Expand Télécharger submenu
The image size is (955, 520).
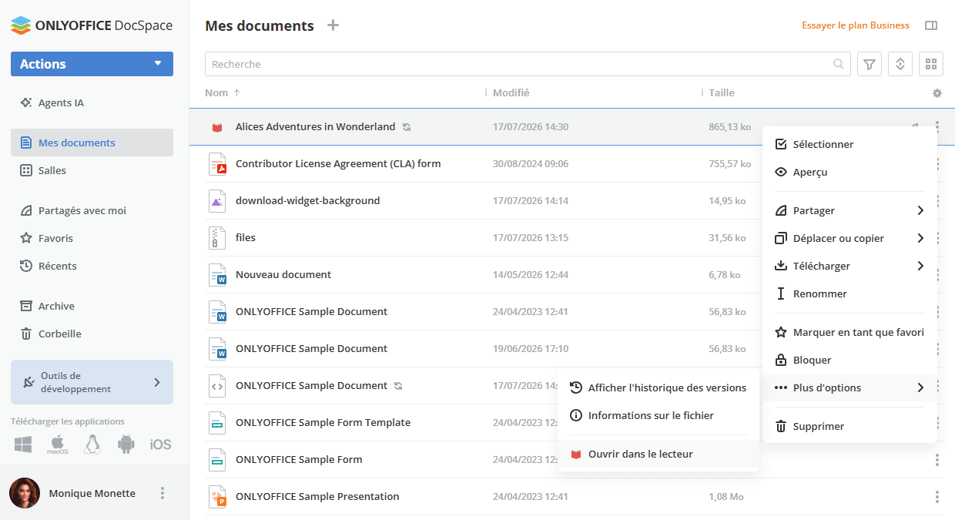click(849, 266)
